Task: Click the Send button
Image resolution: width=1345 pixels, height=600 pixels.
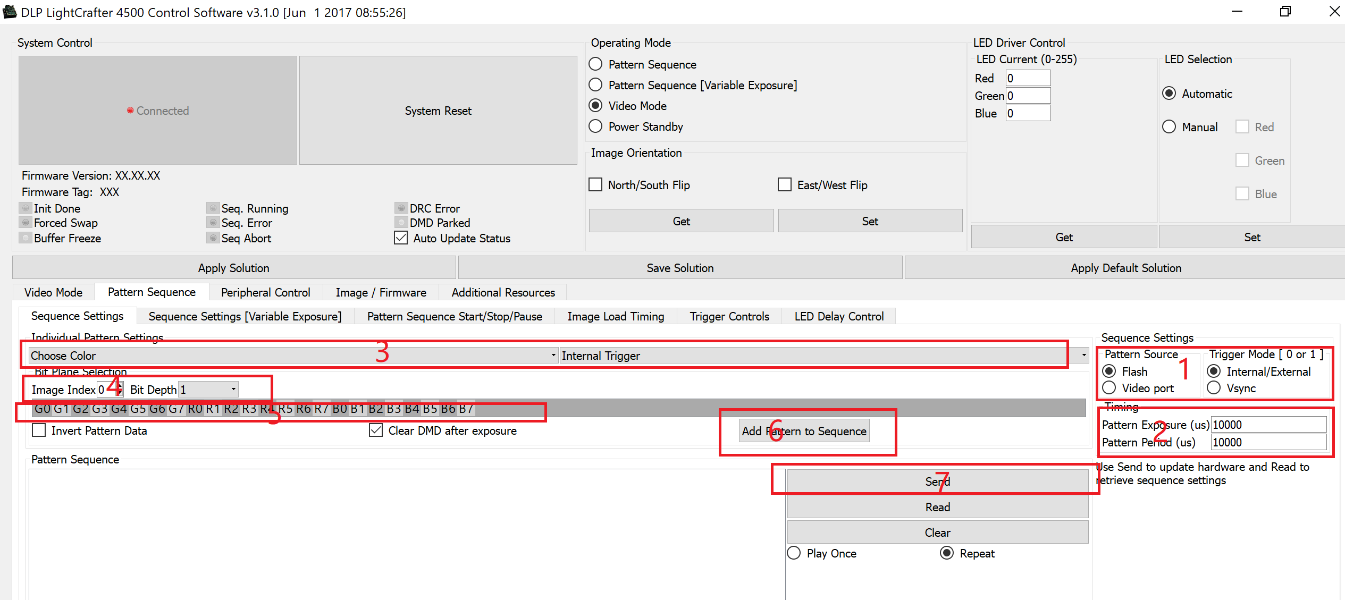Action: tap(937, 481)
